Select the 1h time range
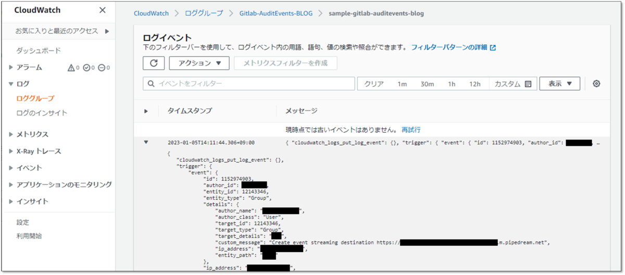 (452, 84)
